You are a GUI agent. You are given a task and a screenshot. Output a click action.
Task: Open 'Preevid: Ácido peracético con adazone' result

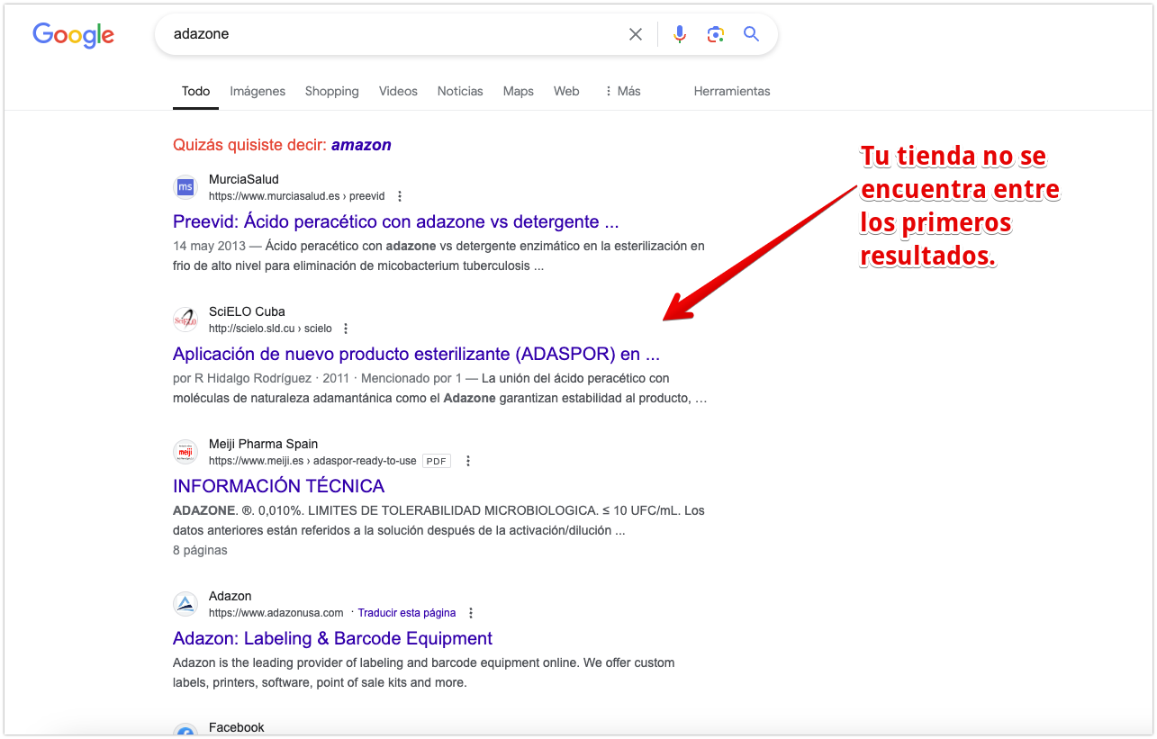tap(396, 221)
